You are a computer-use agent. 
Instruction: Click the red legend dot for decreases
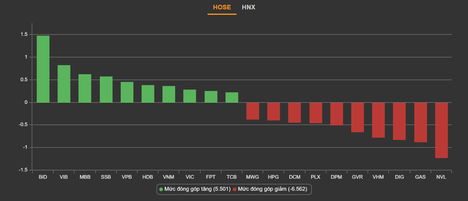click(234, 190)
